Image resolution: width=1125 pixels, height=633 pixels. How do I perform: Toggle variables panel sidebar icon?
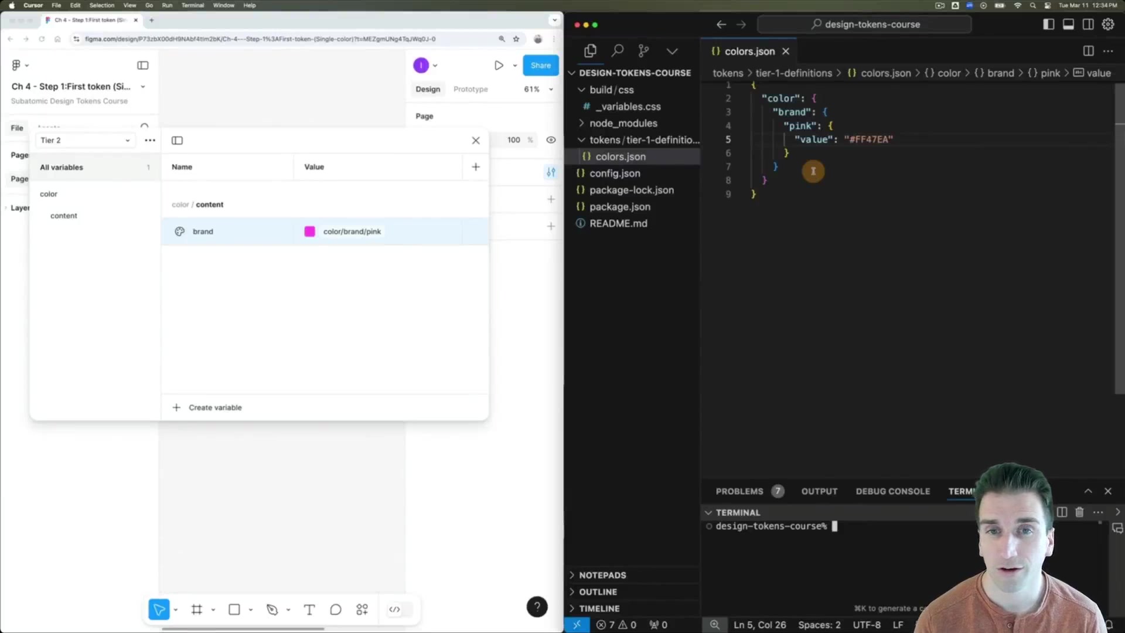[x=177, y=140]
